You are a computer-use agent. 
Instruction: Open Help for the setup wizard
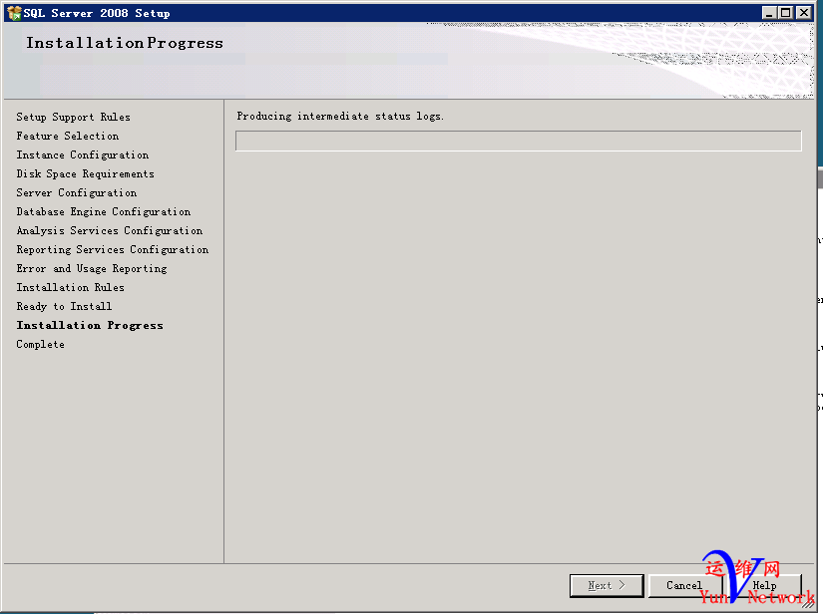(x=765, y=585)
